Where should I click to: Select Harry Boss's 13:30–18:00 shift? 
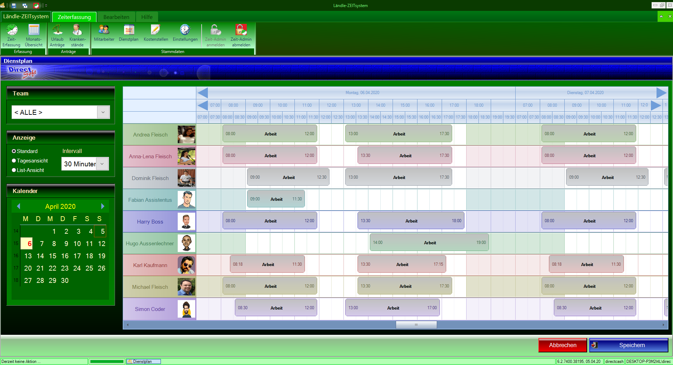point(411,221)
